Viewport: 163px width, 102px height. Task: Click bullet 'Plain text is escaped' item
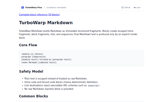(x=56, y=79)
